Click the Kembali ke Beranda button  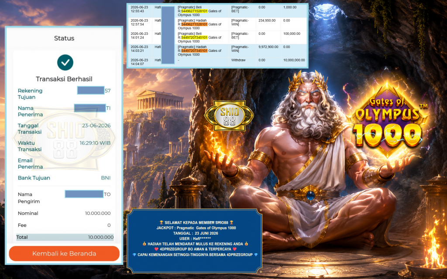(x=64, y=253)
